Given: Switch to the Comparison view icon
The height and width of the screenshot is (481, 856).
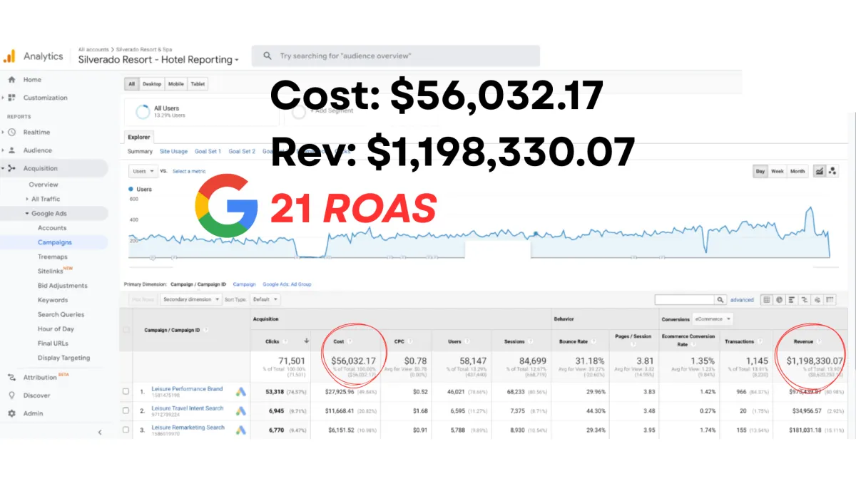Looking at the screenshot, I should tap(805, 300).
